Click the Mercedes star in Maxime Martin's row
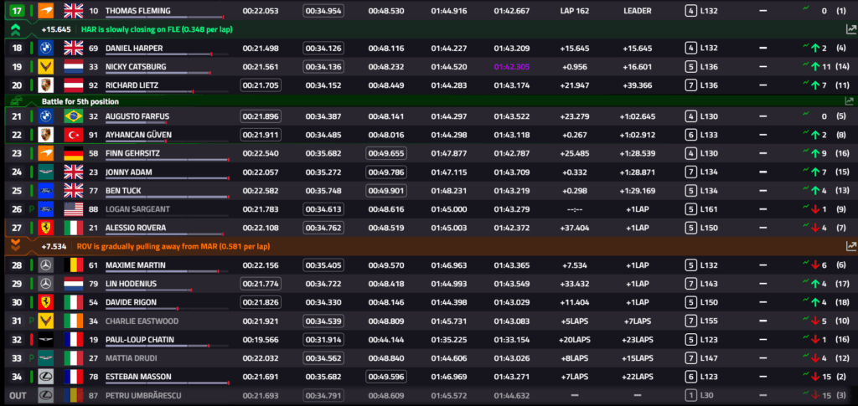This screenshot has height=406, width=858. [x=46, y=265]
